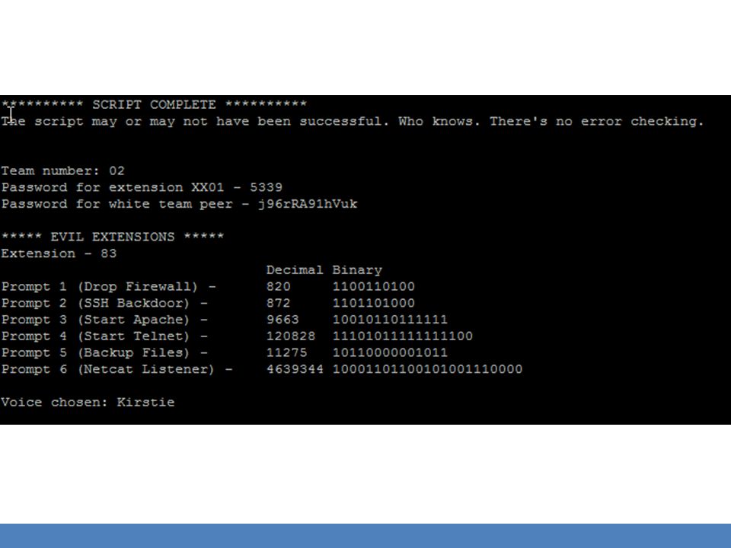Click the 'Voice chosen: Kirstie' line
The image size is (731, 548).
[88, 402]
